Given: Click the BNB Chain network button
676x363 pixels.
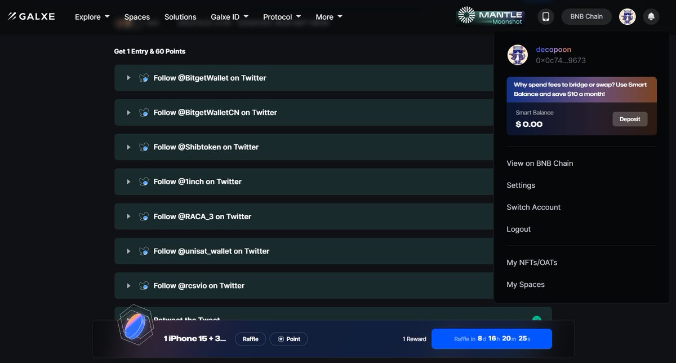Looking at the screenshot, I should point(586,16).
